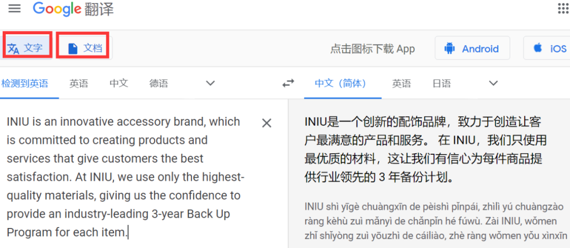Download the iOS app
This screenshot has width=570, height=248.
point(547,48)
